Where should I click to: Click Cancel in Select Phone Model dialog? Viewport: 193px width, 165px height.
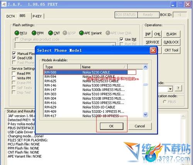140,126
